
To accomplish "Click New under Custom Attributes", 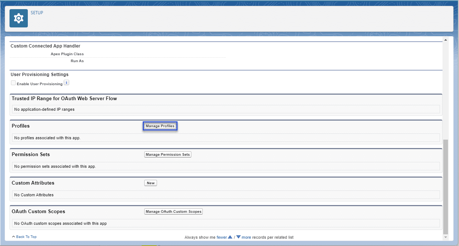I will point(150,183).
